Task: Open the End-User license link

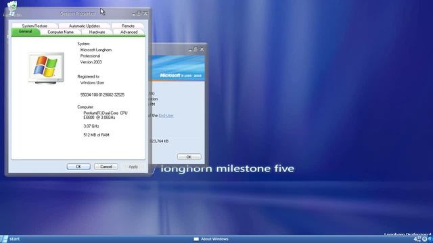Action: (x=166, y=115)
